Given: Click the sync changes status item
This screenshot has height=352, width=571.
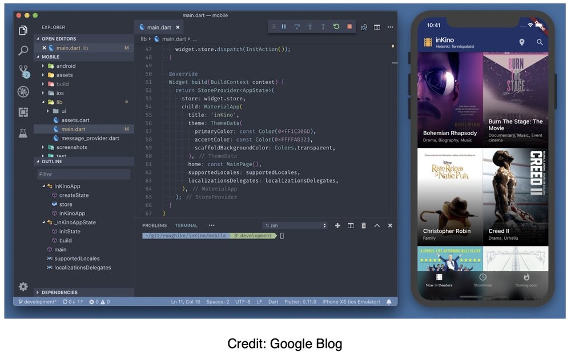Looking at the screenshot, I should pyautogui.click(x=73, y=302).
